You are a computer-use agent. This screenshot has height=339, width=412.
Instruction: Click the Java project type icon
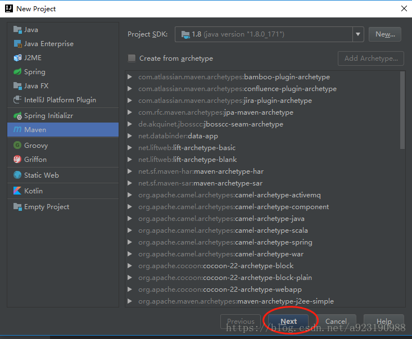click(x=17, y=30)
